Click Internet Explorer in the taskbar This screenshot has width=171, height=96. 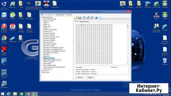click(x=9, y=94)
